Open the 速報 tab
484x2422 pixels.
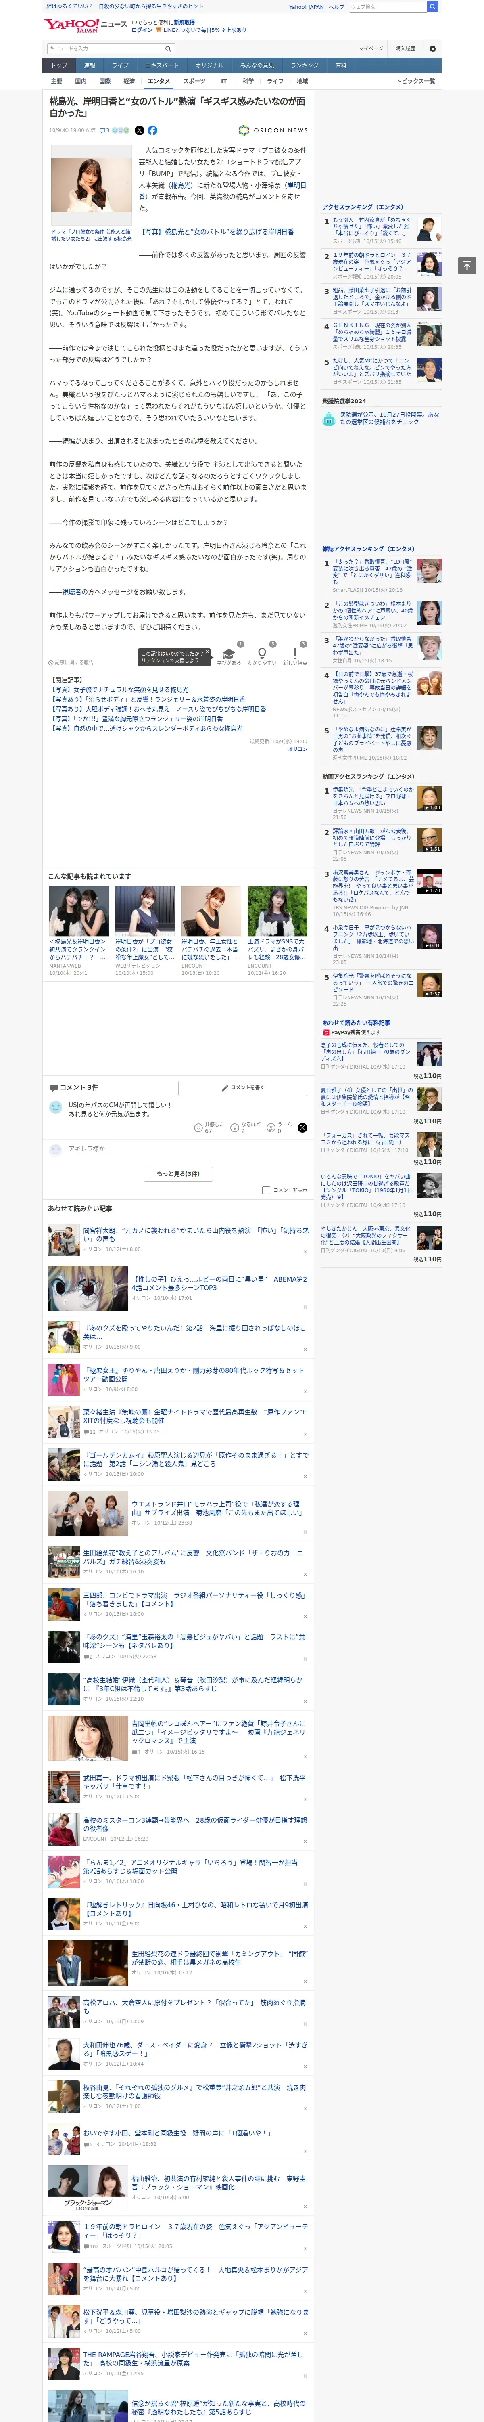[89, 66]
